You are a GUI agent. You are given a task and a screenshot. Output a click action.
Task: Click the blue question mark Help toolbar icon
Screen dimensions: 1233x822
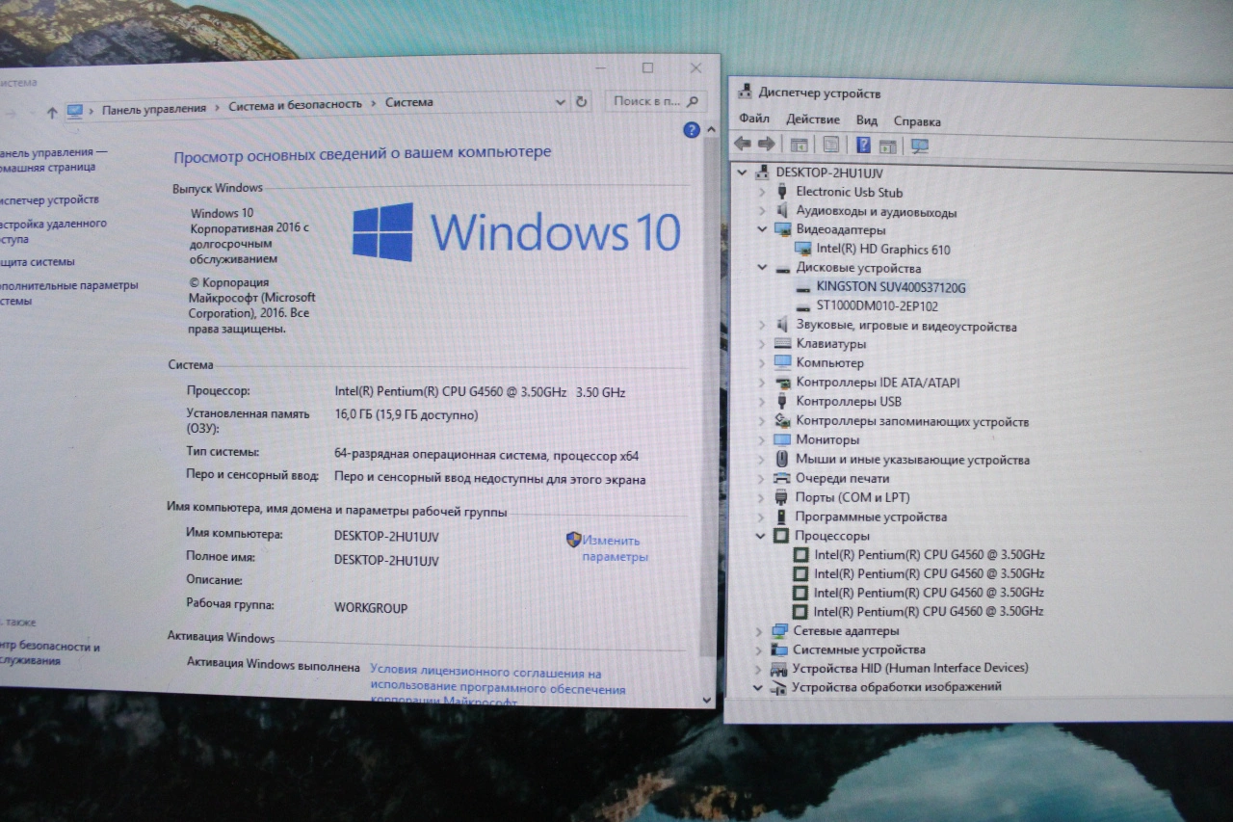click(x=863, y=146)
